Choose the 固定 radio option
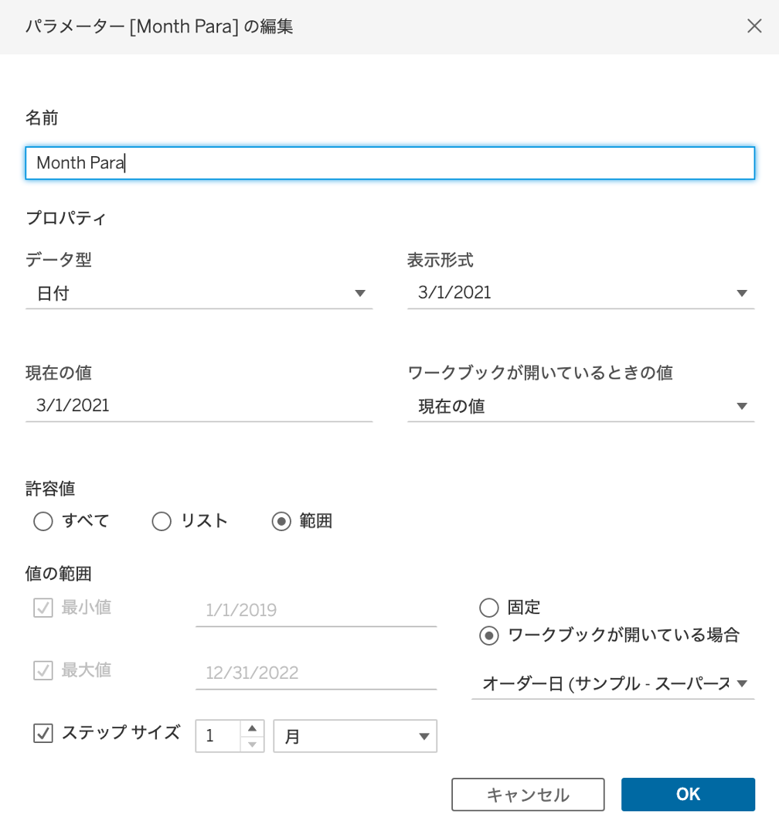Viewport: 779px width, 835px height. point(488,607)
